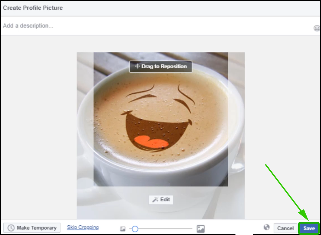Click the large image zoom-in icon

coord(201,229)
